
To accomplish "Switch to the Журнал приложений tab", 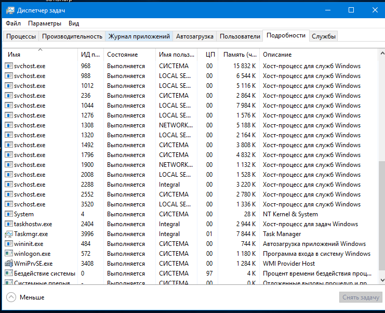I will pos(139,36).
